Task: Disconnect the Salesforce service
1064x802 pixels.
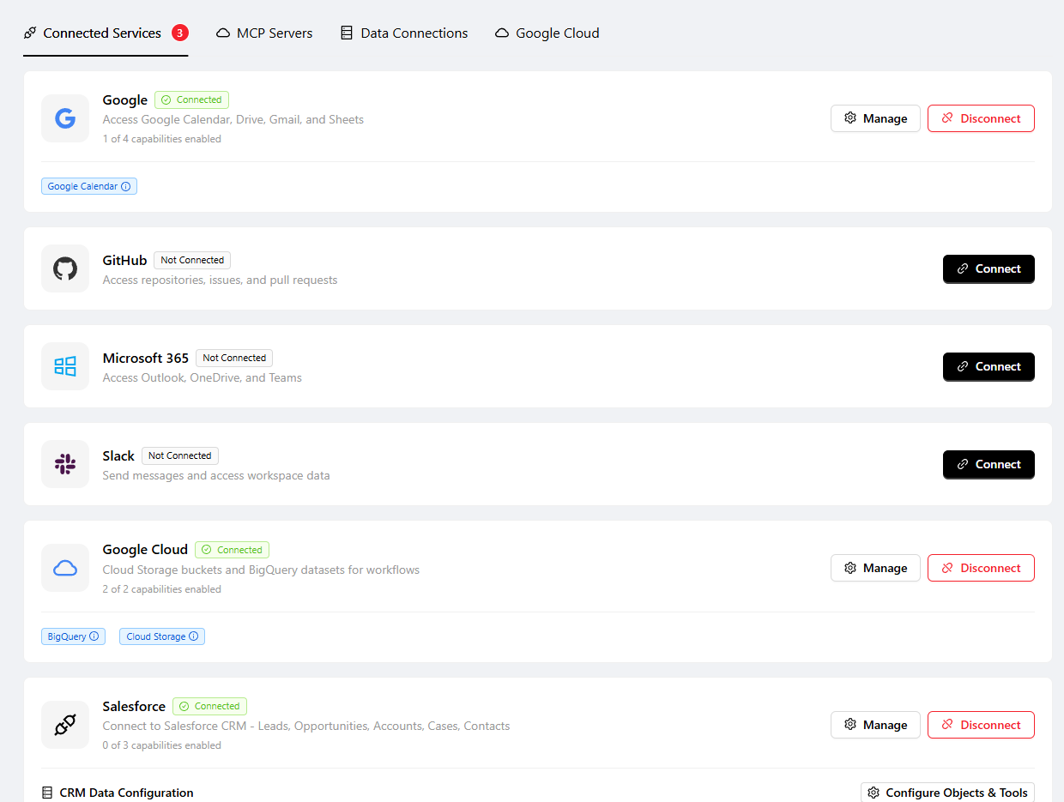Action: [981, 725]
